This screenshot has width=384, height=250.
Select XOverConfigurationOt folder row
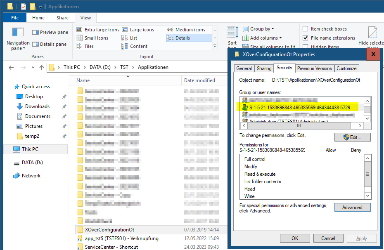151,230
